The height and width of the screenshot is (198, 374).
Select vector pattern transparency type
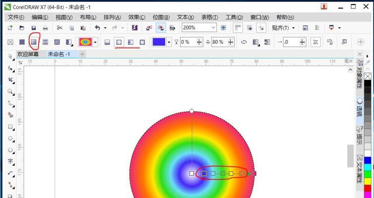point(45,42)
